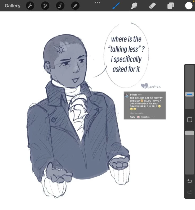Open the Actions wrench menu
This screenshot has width=195, height=210.
tap(30, 6)
